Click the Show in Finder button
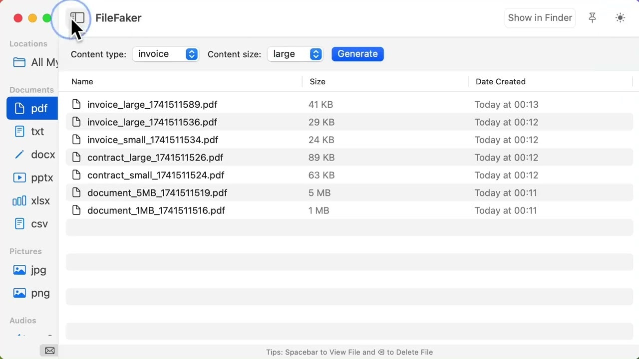 pos(540,17)
